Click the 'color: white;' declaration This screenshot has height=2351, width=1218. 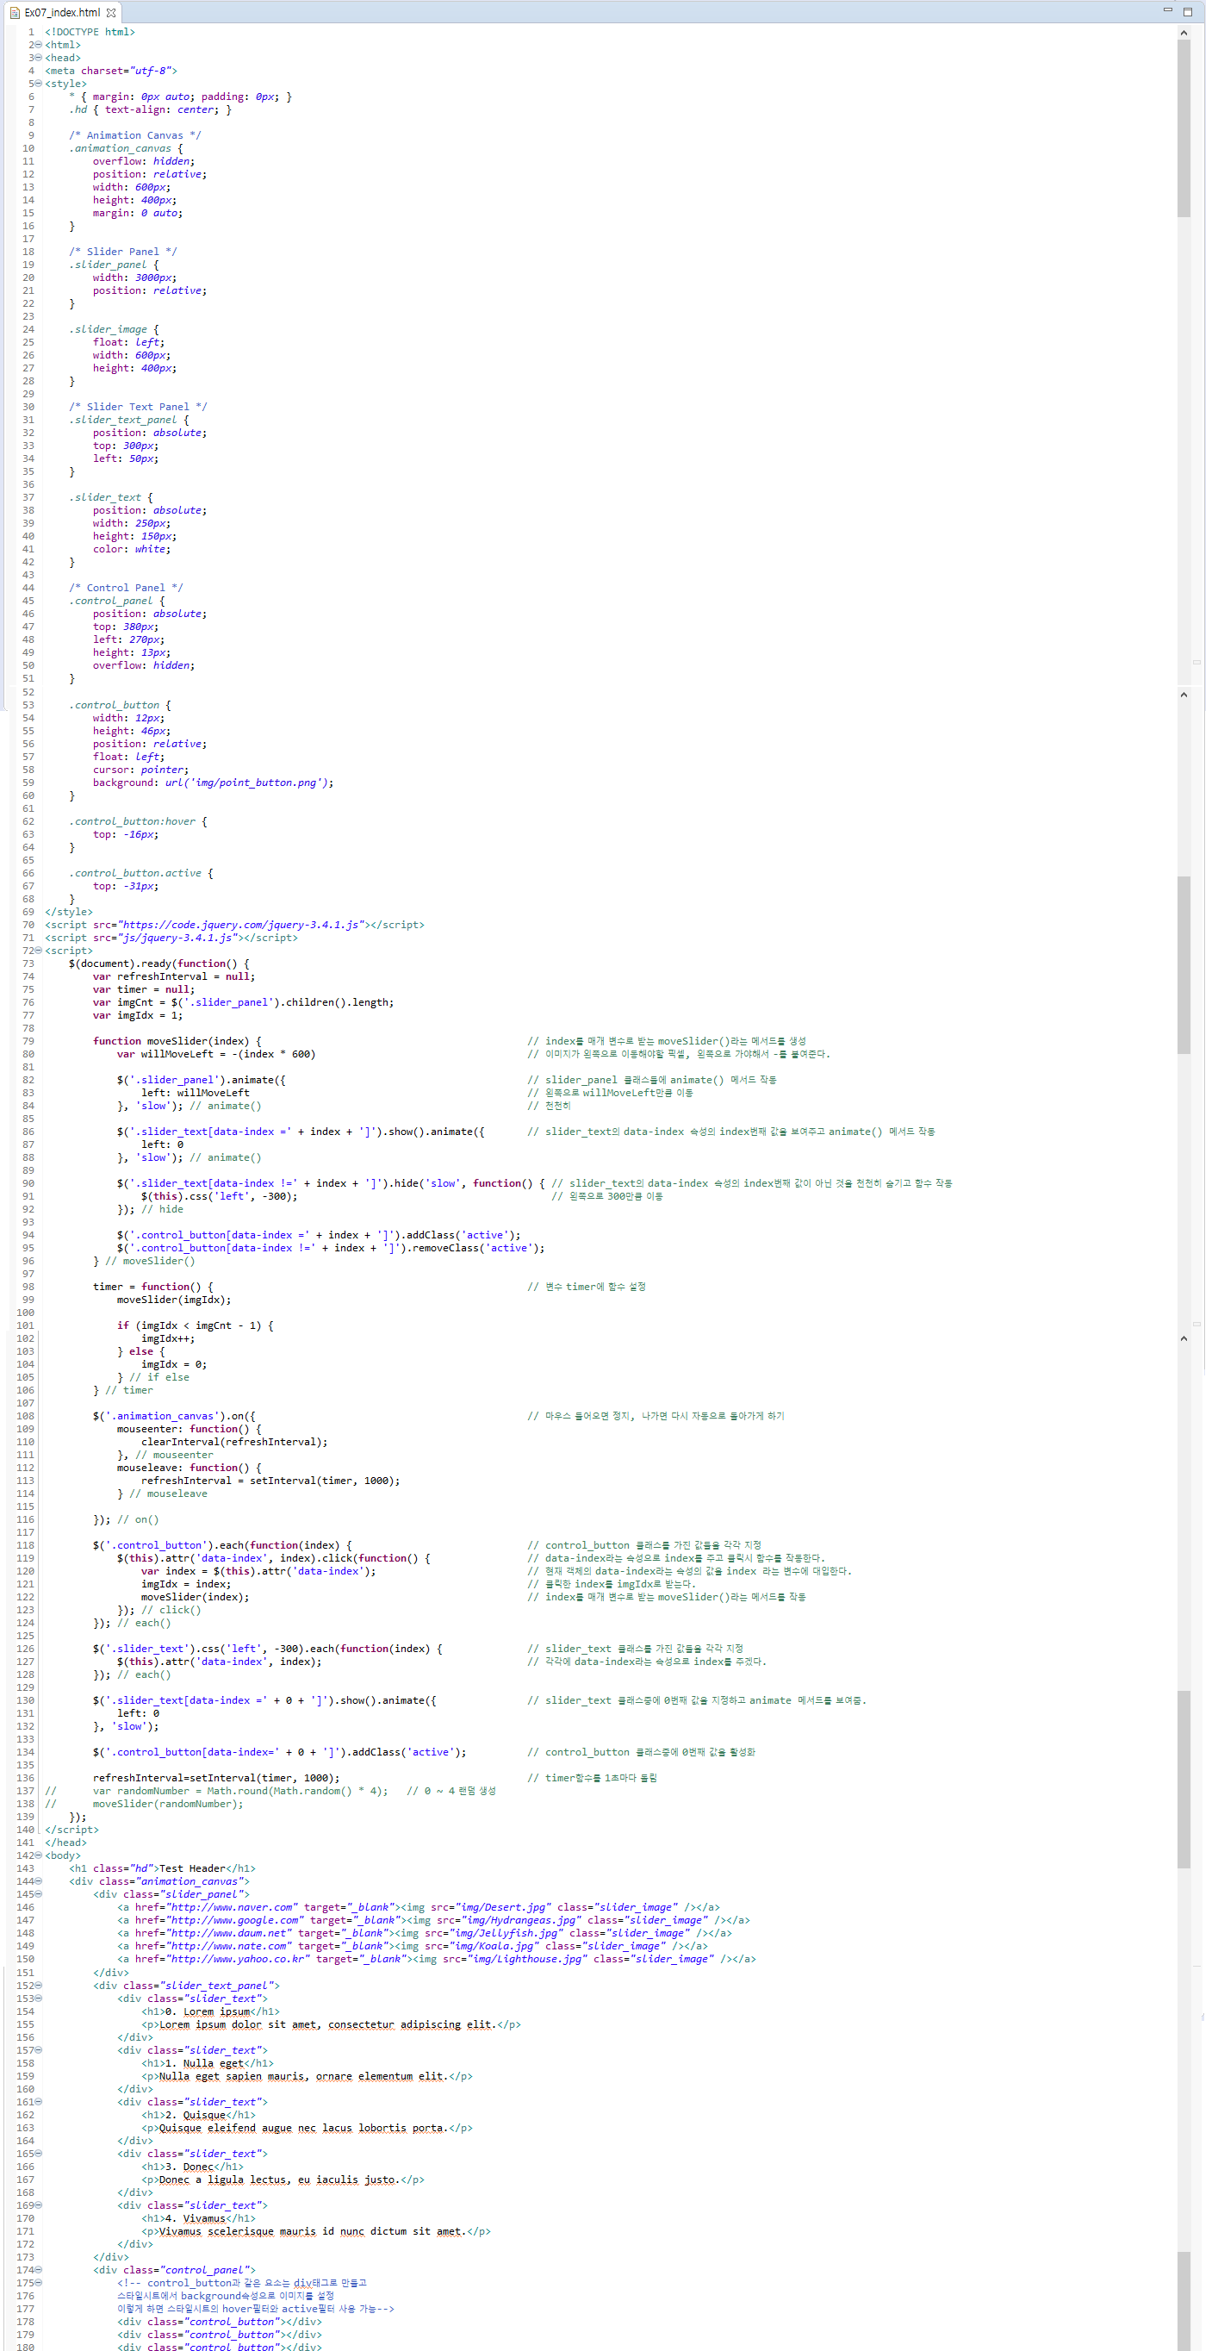(132, 550)
